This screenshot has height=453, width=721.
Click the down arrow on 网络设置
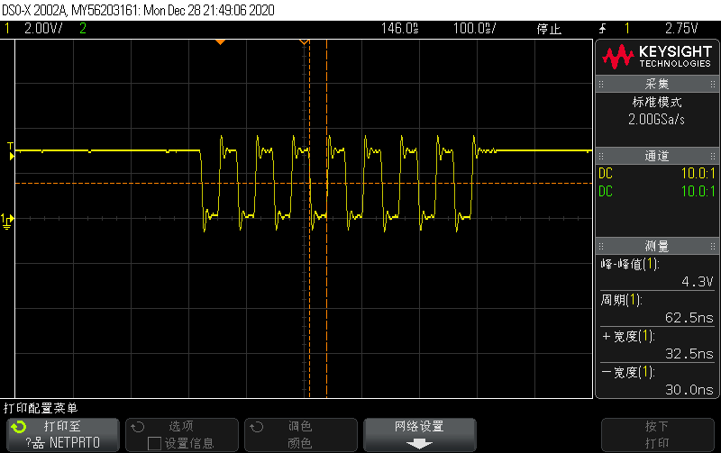[x=420, y=444]
